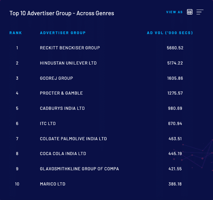Select the Reckitt Benckiser Group row
Viewport: 213px width, 200px height.
point(70,48)
